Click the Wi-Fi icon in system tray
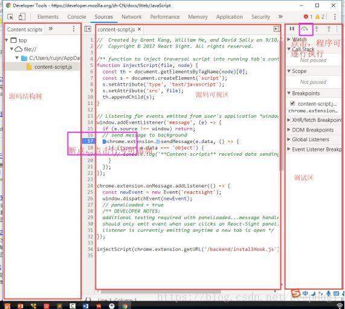This screenshot has height=309, width=345. 340,306
